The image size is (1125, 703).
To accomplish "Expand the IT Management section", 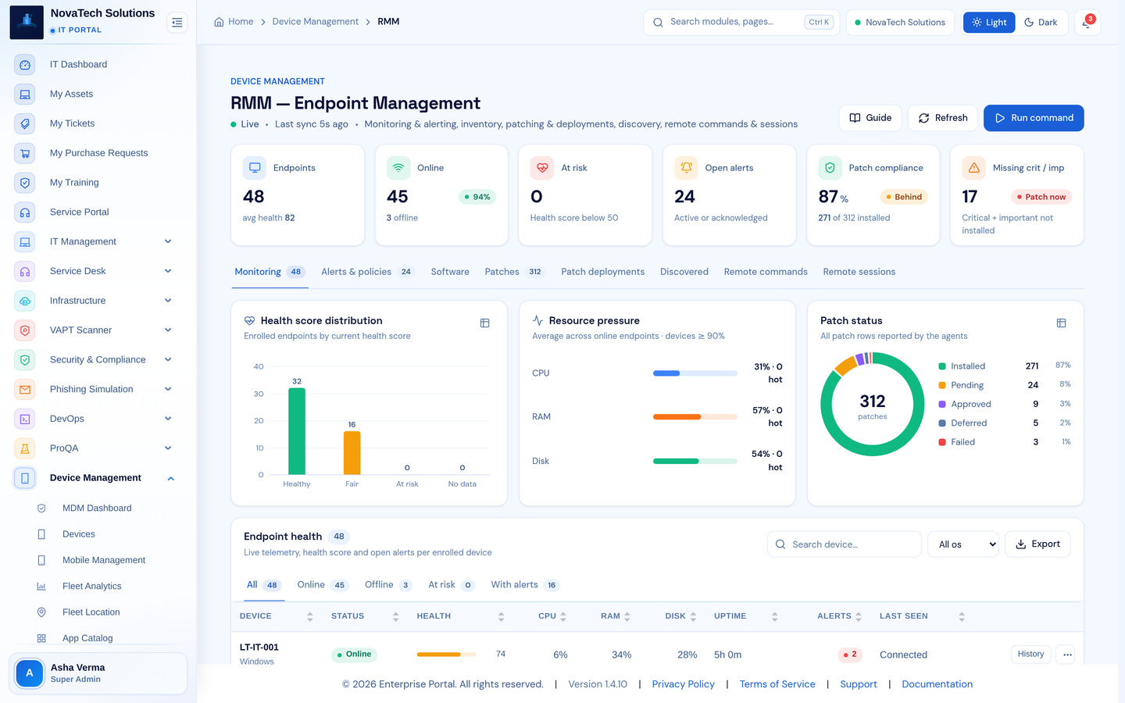I will (168, 242).
